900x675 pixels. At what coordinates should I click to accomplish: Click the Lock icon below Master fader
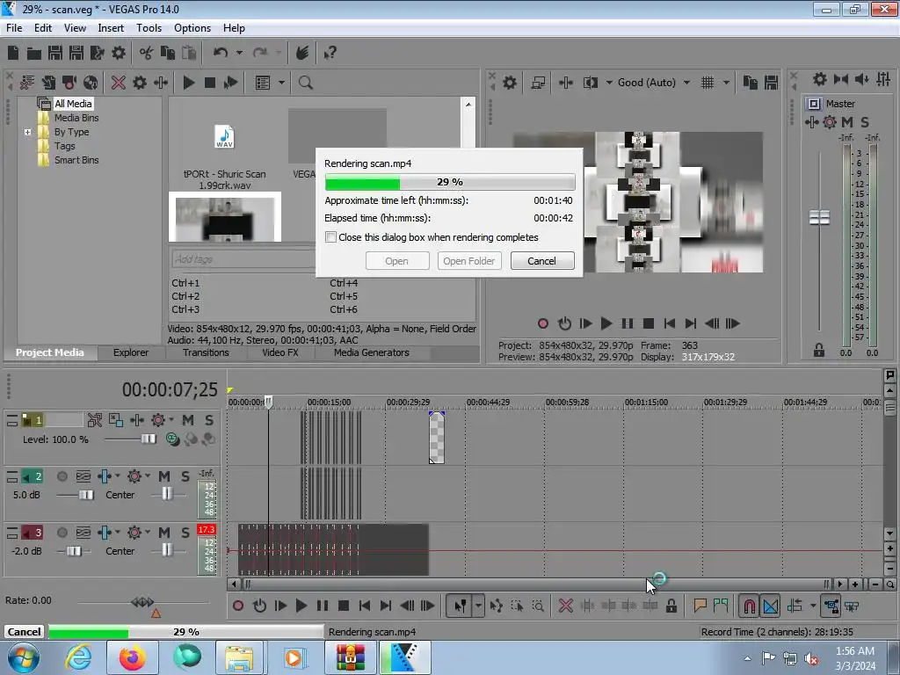(x=819, y=350)
